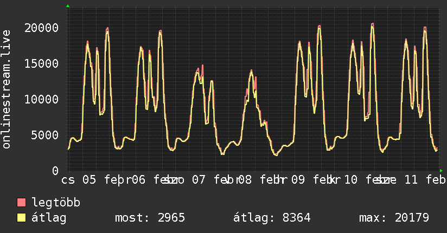Click the green arrow ending the x-axis

[x=441, y=171]
